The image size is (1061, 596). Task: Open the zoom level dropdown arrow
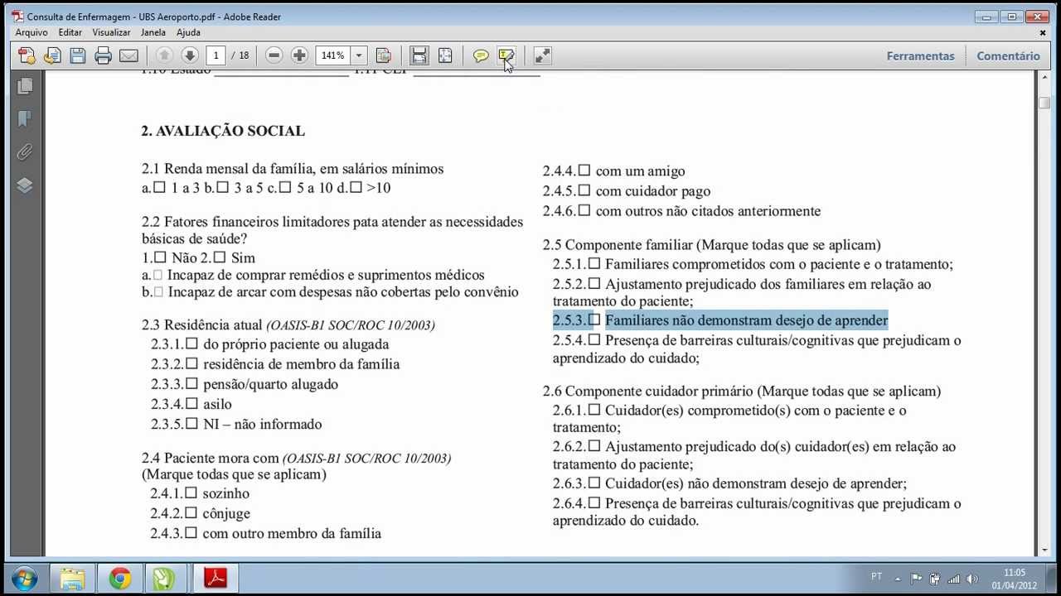(359, 55)
